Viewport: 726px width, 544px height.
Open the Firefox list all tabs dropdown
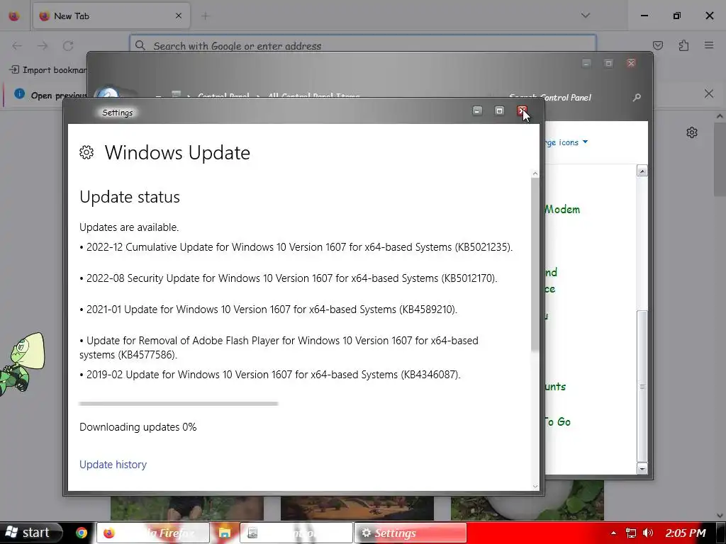coord(585,16)
